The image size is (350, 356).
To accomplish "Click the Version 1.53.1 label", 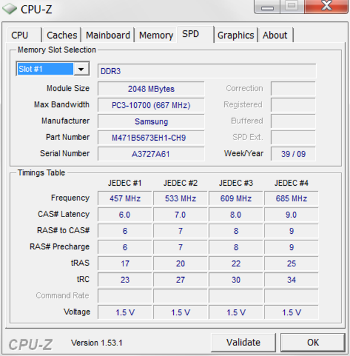I will coord(97,343).
